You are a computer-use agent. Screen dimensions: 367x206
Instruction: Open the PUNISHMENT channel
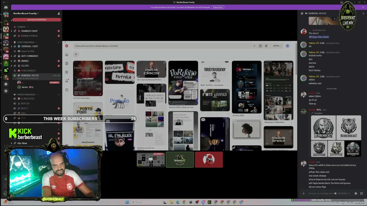[36, 71]
